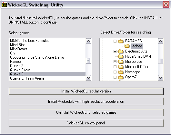
Task: Expand the Microsoft Office tree node
Action: (x=115, y=67)
